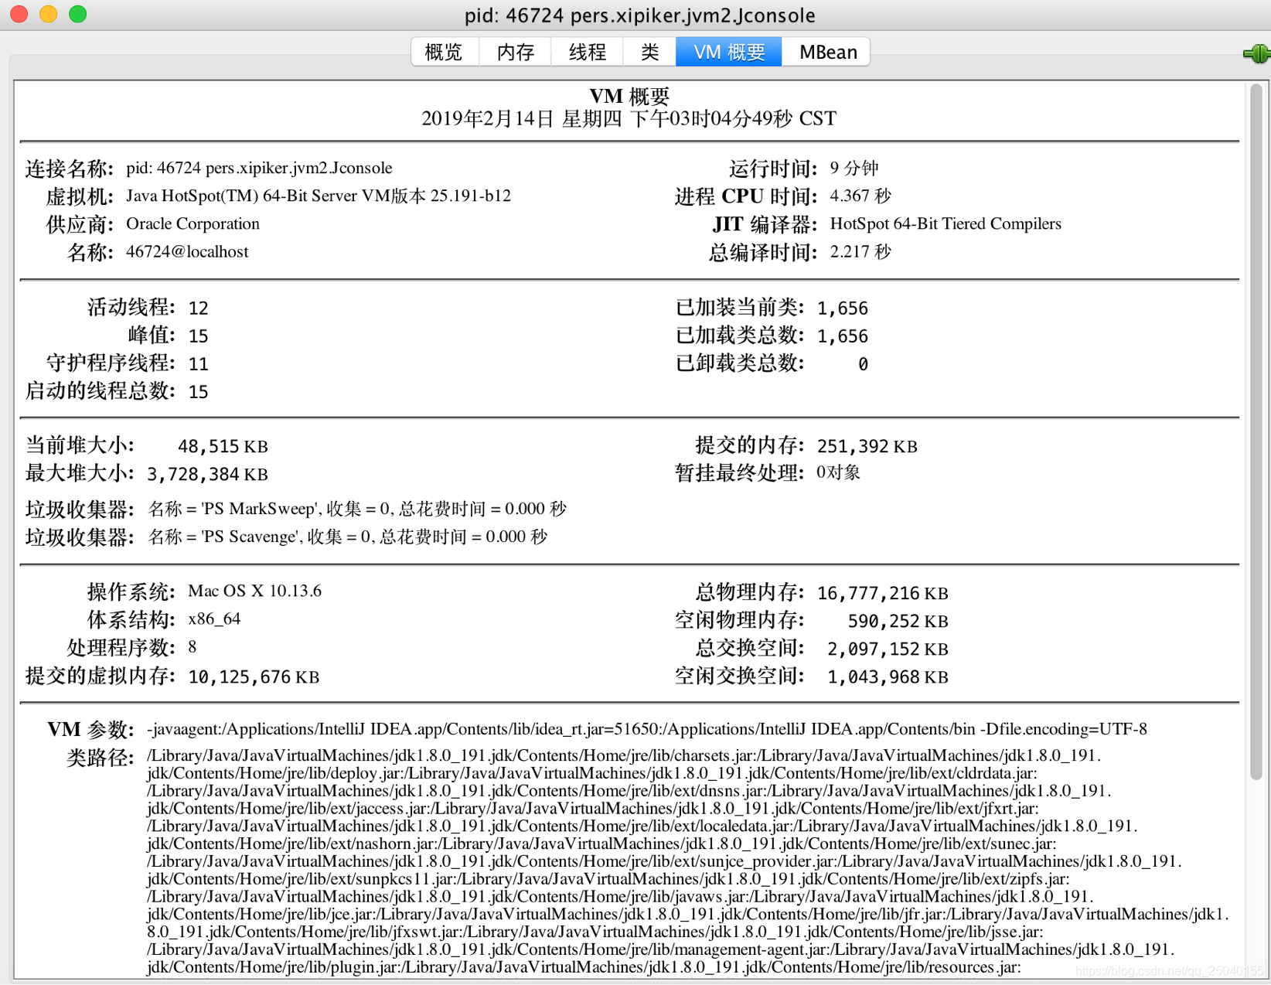Click the timestamp '2019年2月14日 星期四 下午03时04分49秒 CST'
1271x985 pixels.
(x=629, y=118)
